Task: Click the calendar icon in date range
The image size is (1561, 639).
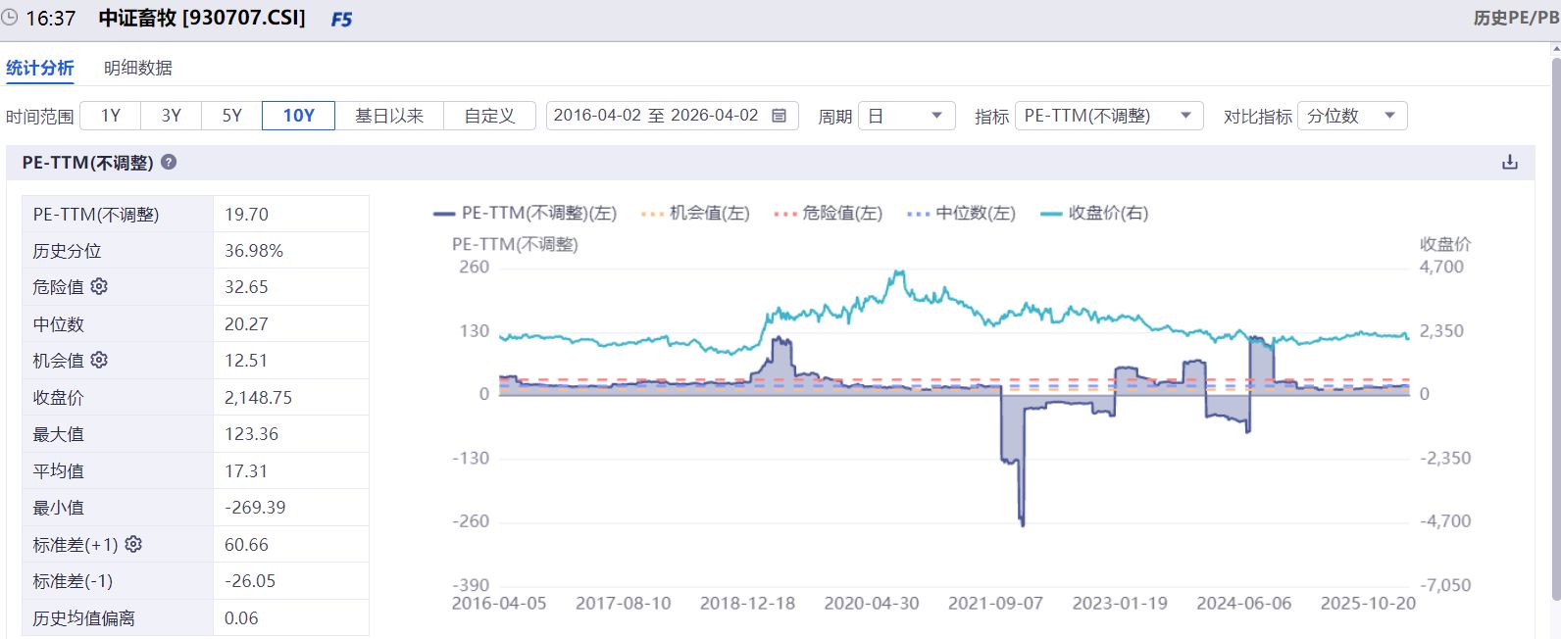Action: pos(780,116)
